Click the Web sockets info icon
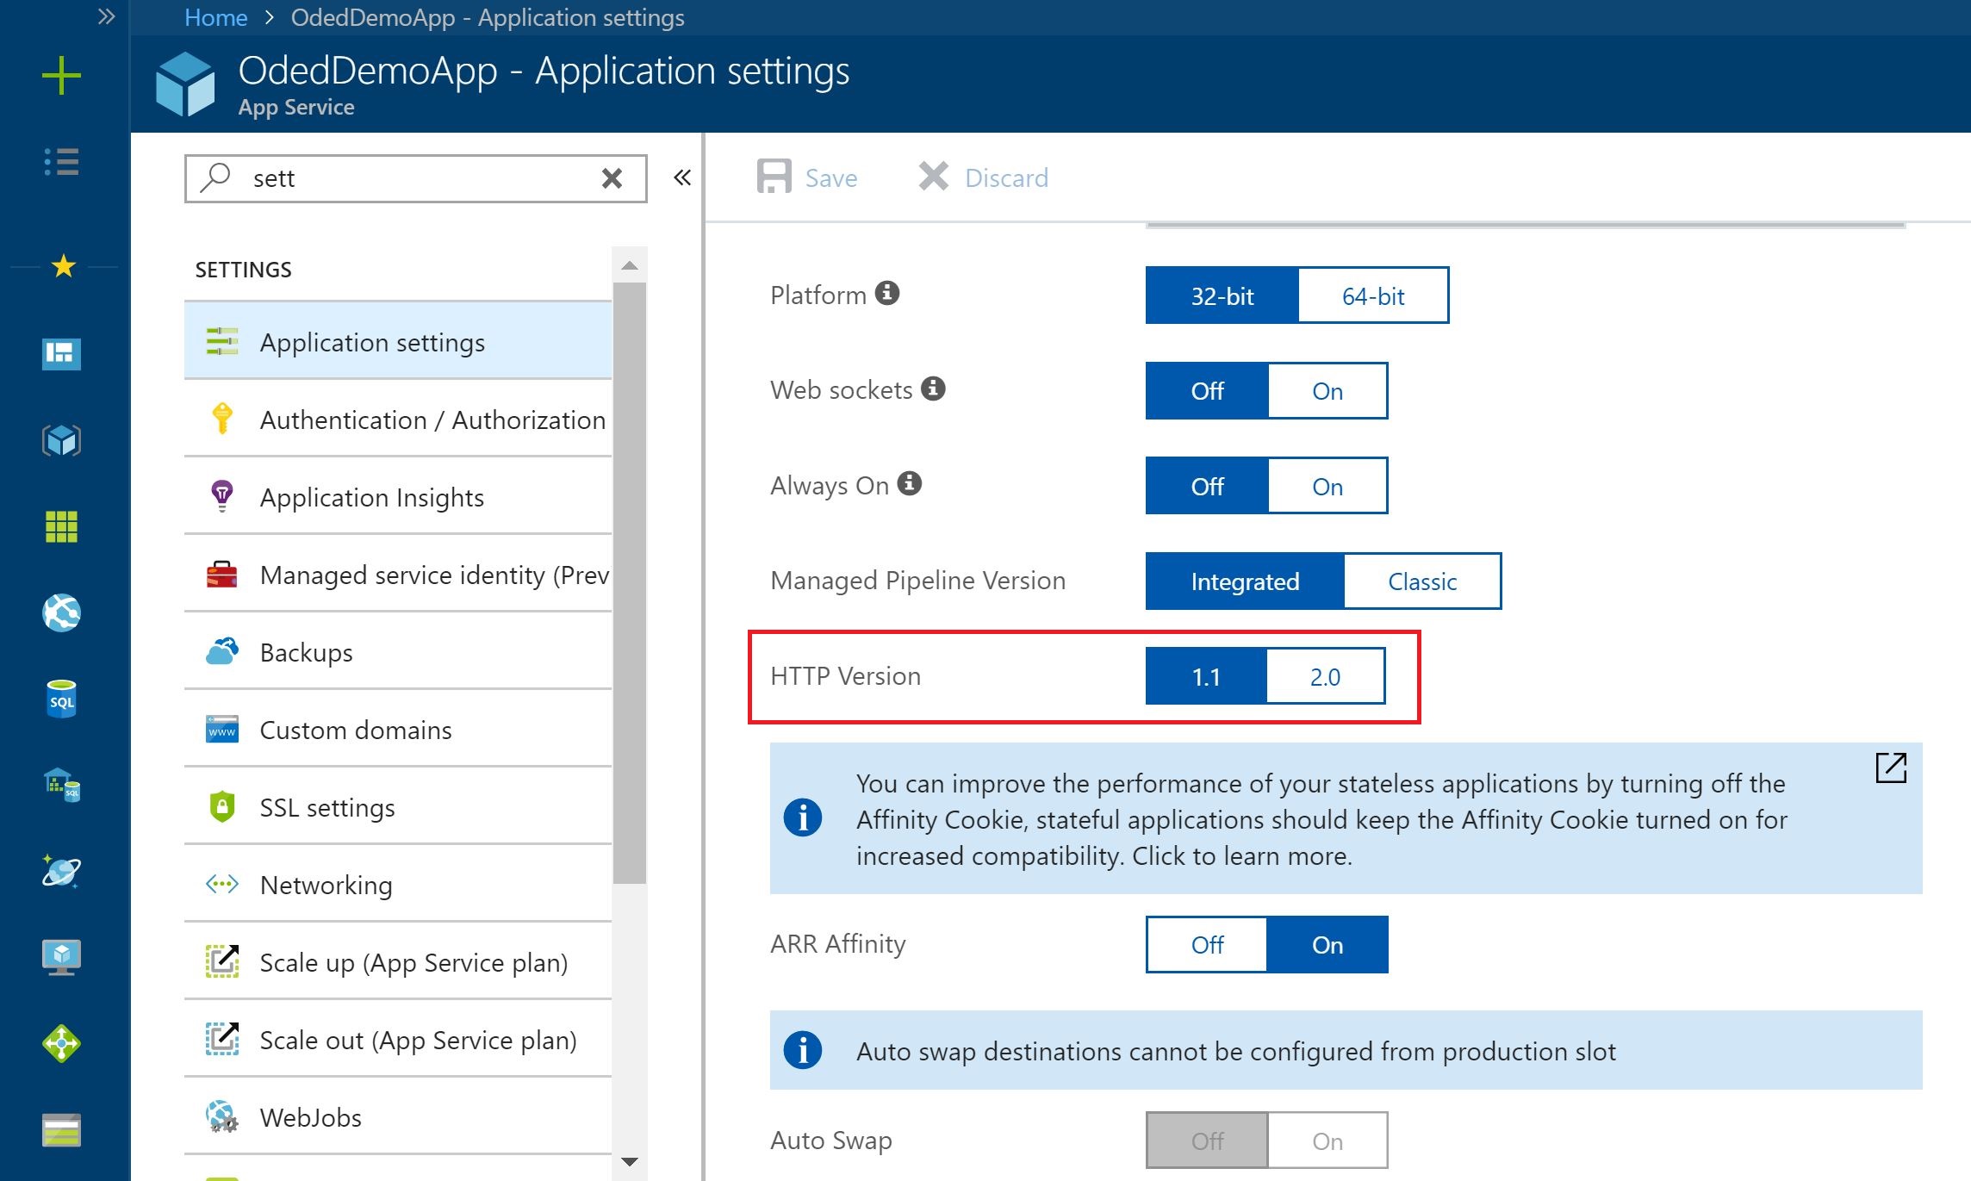The width and height of the screenshot is (1971, 1181). click(x=933, y=388)
